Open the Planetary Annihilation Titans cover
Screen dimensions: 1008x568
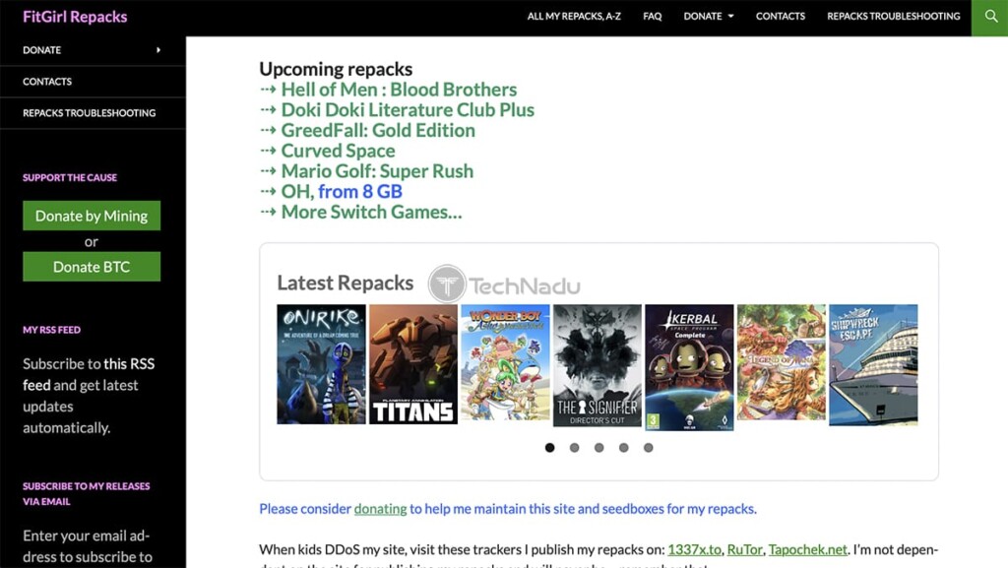click(x=413, y=364)
